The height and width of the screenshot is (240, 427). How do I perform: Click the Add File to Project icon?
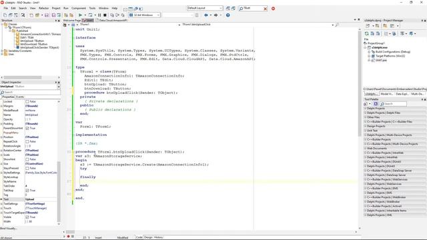point(66,15)
